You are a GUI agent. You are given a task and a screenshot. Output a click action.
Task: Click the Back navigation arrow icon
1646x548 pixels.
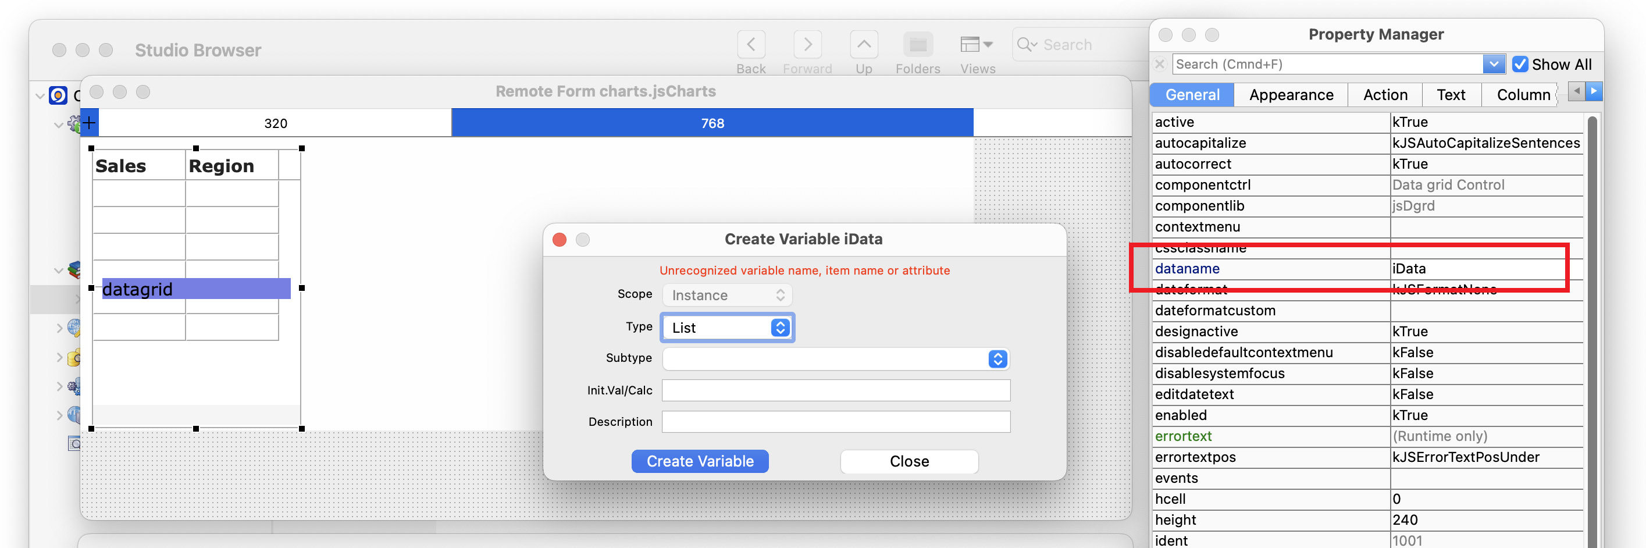751,45
